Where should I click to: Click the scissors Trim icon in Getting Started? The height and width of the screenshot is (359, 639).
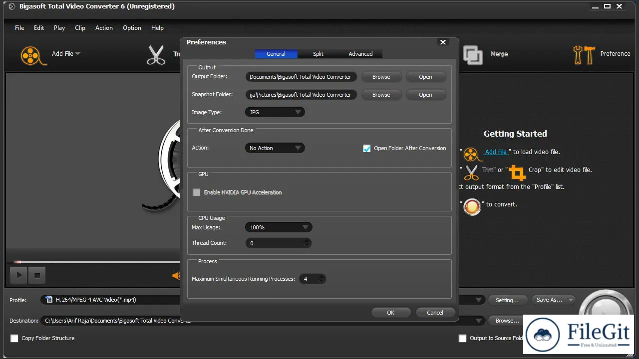(471, 172)
